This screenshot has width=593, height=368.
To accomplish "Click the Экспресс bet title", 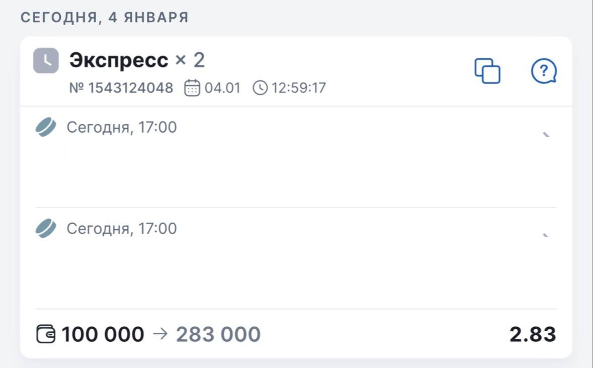I will click(119, 61).
